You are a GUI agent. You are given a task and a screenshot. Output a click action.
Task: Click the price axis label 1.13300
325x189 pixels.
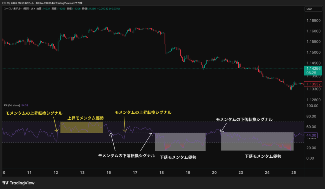tap(313, 89)
